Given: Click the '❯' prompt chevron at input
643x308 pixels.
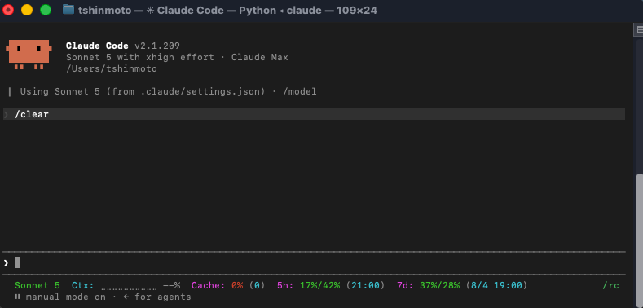Looking at the screenshot, I should pyautogui.click(x=6, y=263).
